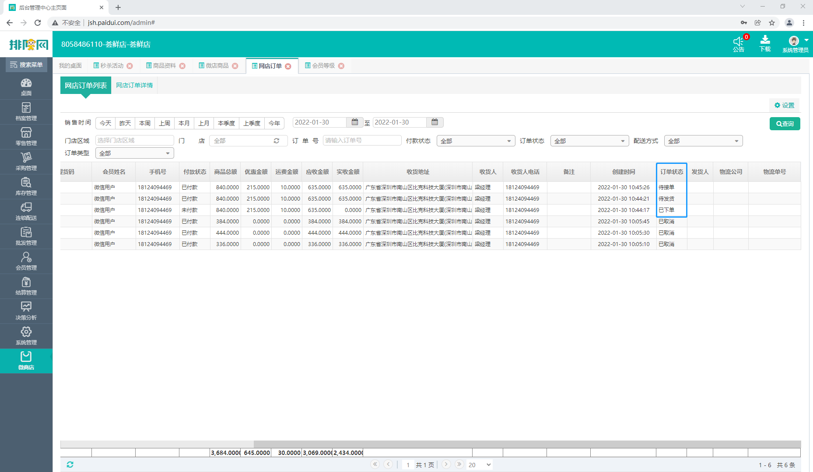Filter sales time by 今年
813x472 pixels.
coord(274,123)
